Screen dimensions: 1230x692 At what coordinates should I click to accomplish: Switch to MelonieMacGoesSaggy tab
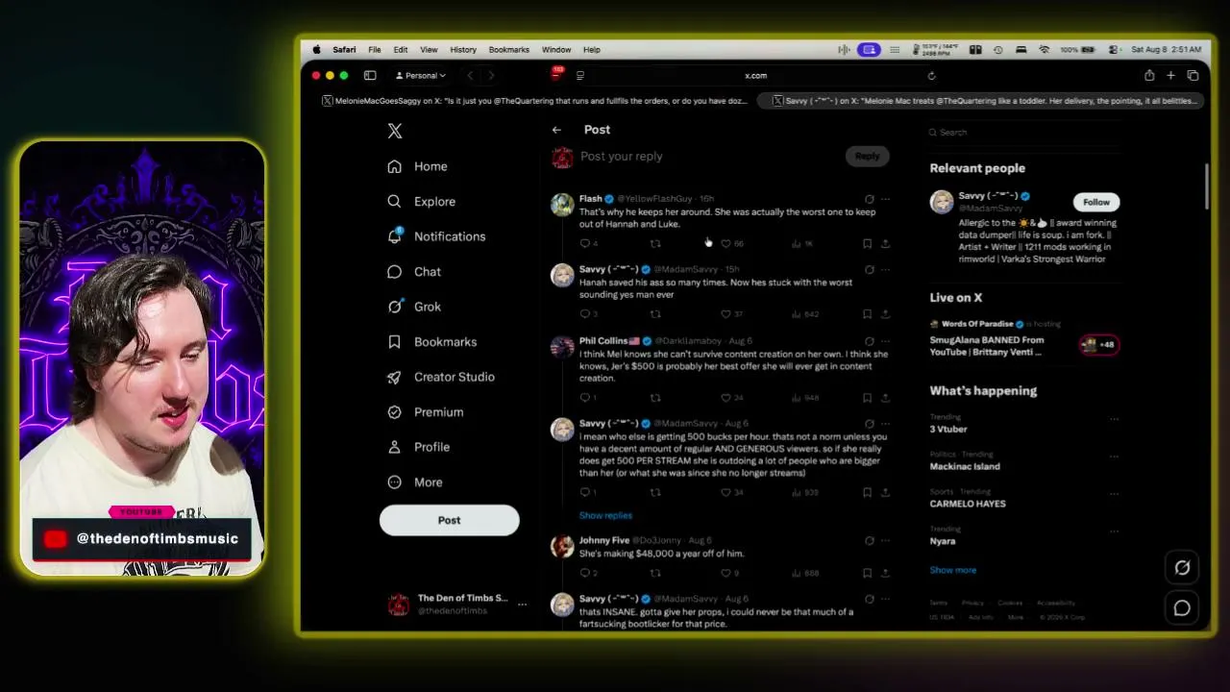click(x=534, y=101)
